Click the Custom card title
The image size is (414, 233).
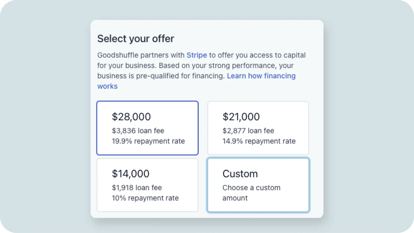click(240, 174)
